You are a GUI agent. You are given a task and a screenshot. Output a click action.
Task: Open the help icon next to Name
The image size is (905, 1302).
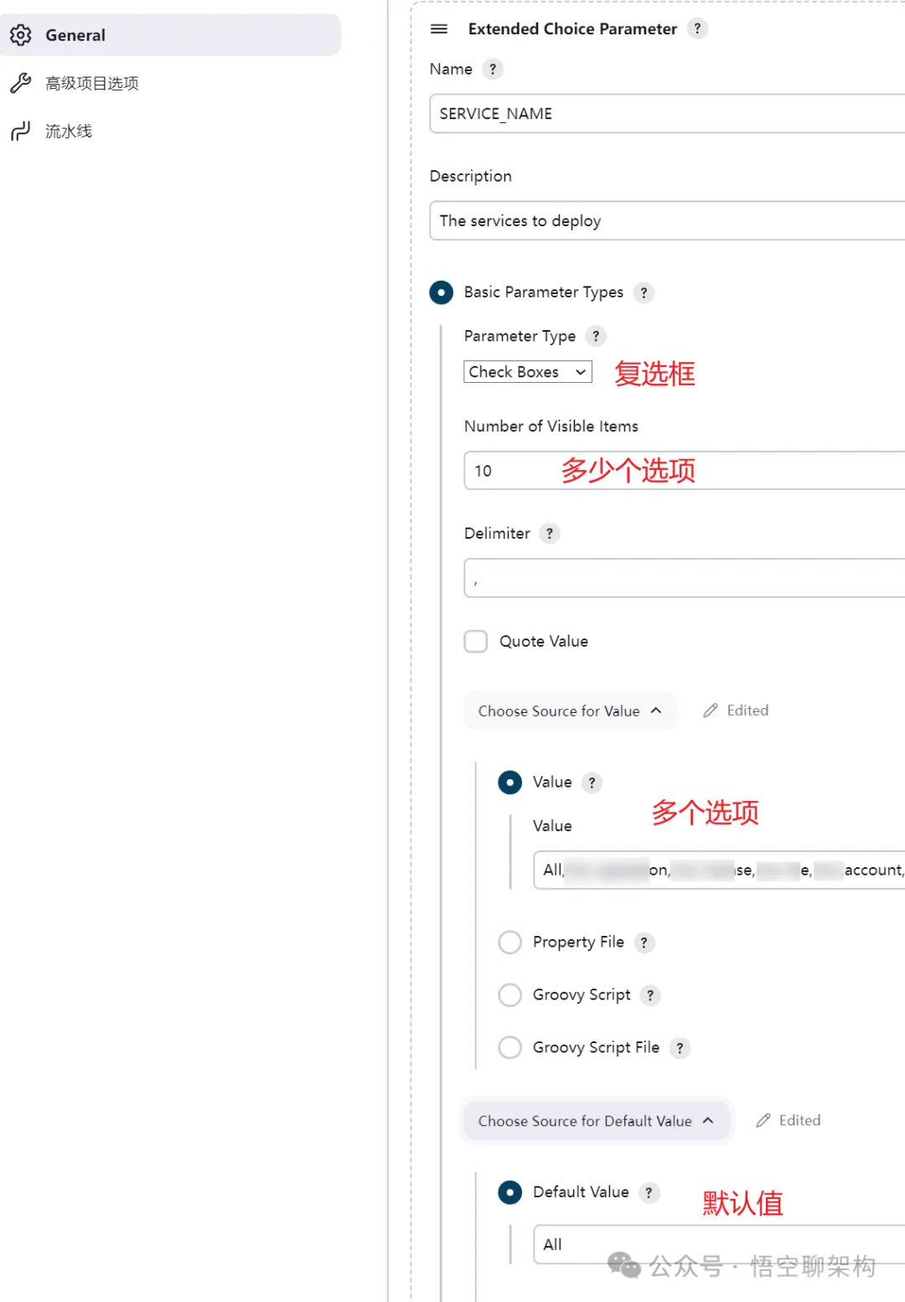coord(493,69)
